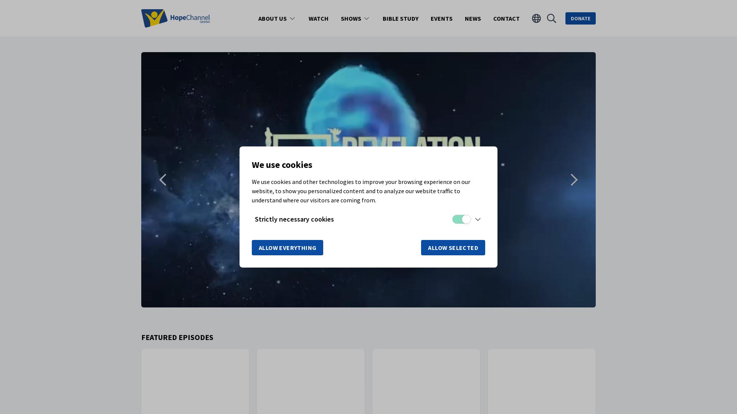Viewport: 737px width, 414px height.
Task: Toggle the strictly necessary cookies switch
Action: [x=461, y=219]
